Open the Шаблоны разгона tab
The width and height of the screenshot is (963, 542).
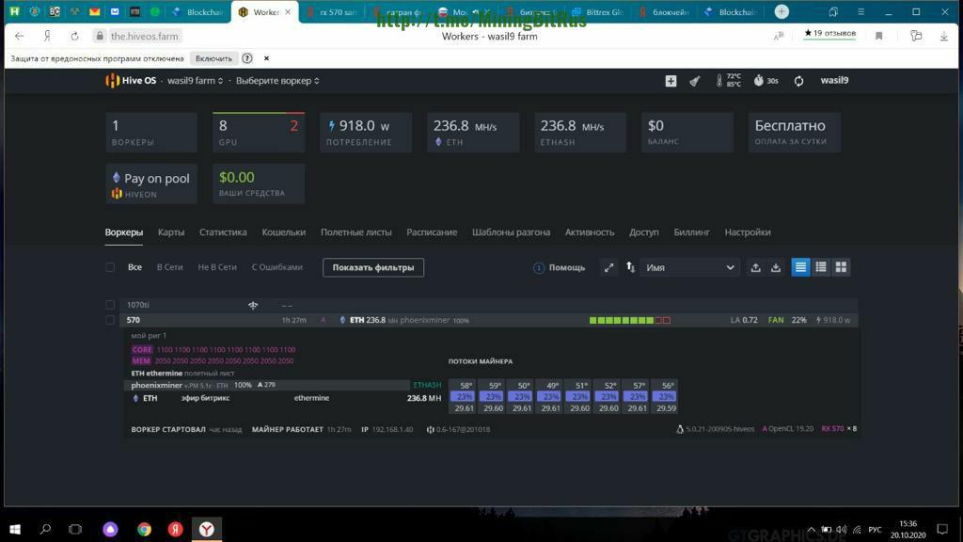coord(511,232)
